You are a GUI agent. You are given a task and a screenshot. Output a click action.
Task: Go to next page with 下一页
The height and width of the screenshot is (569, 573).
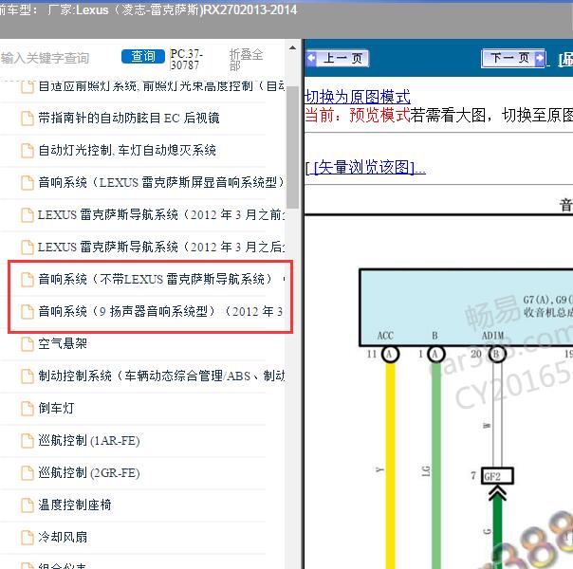click(513, 58)
